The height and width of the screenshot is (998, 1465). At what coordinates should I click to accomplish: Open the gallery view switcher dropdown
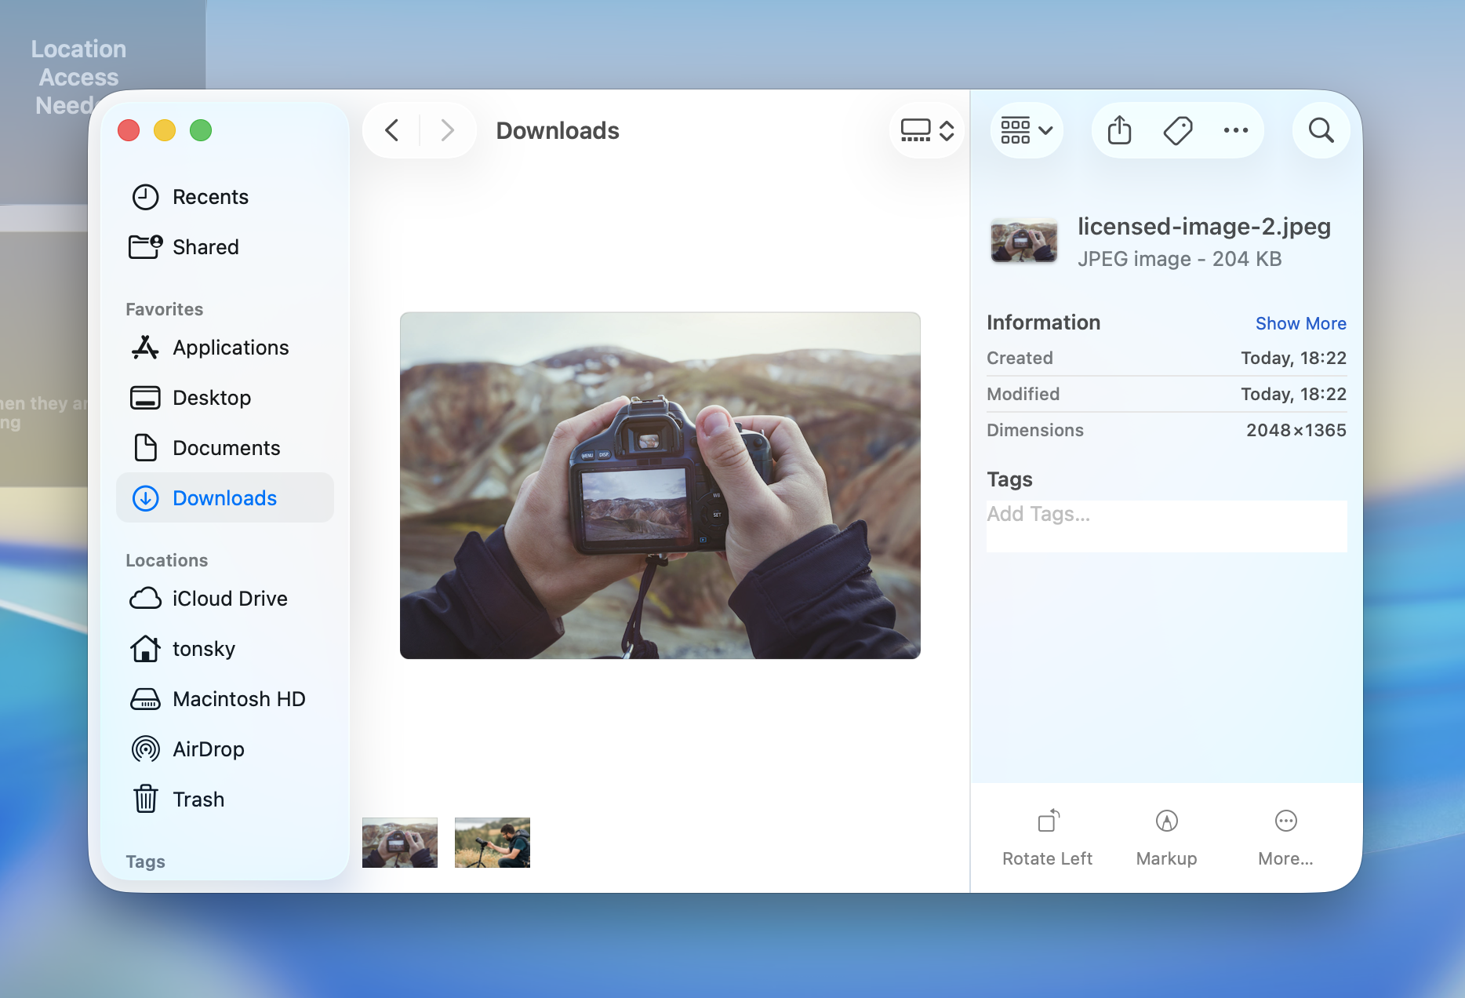coord(927,130)
